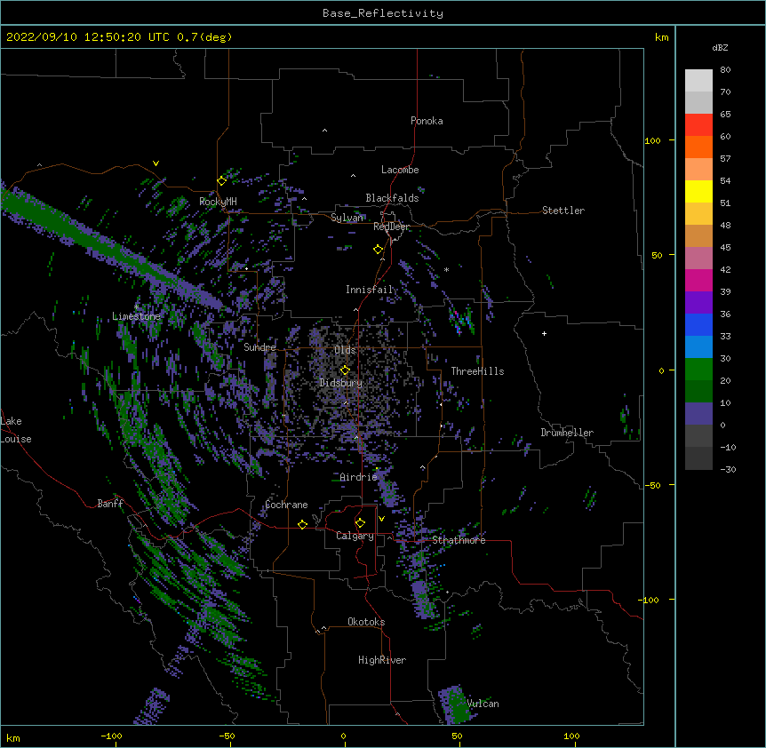Screen dimensions: 766x748
Task: Click the -50 tick on the right axis
Action: pos(652,485)
